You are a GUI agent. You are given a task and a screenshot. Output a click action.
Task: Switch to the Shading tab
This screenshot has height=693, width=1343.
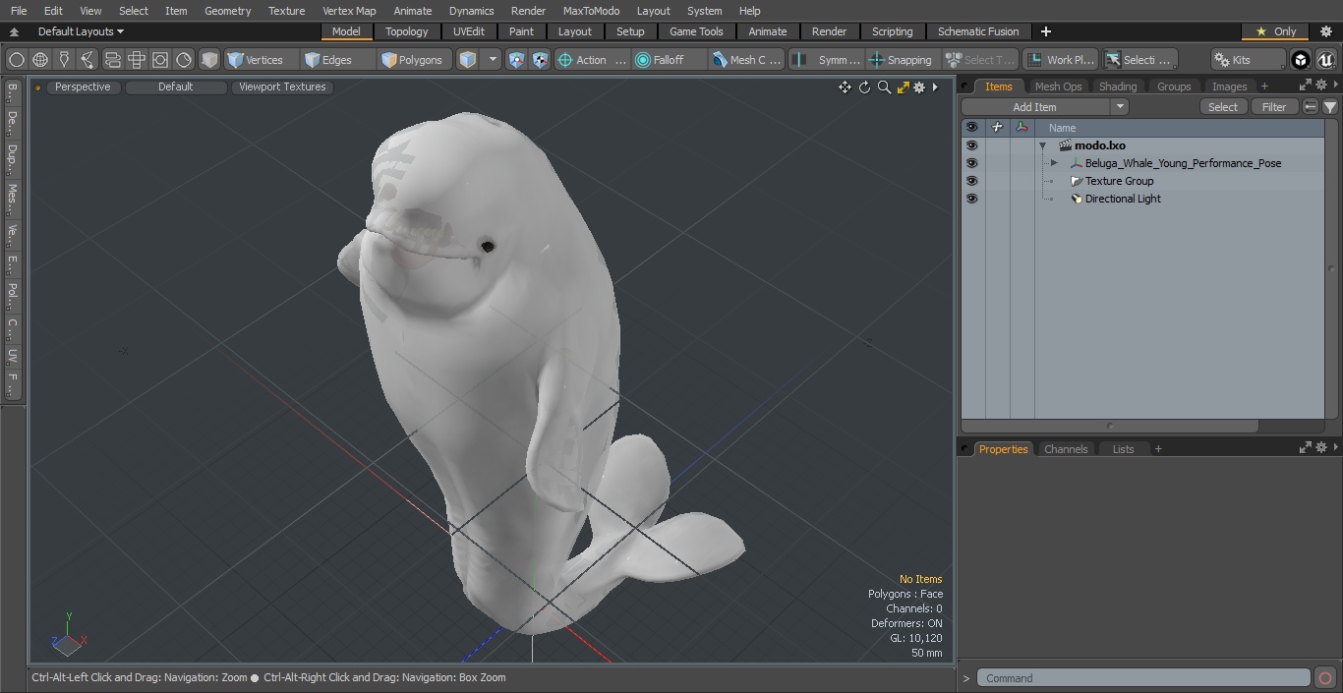tap(1117, 87)
